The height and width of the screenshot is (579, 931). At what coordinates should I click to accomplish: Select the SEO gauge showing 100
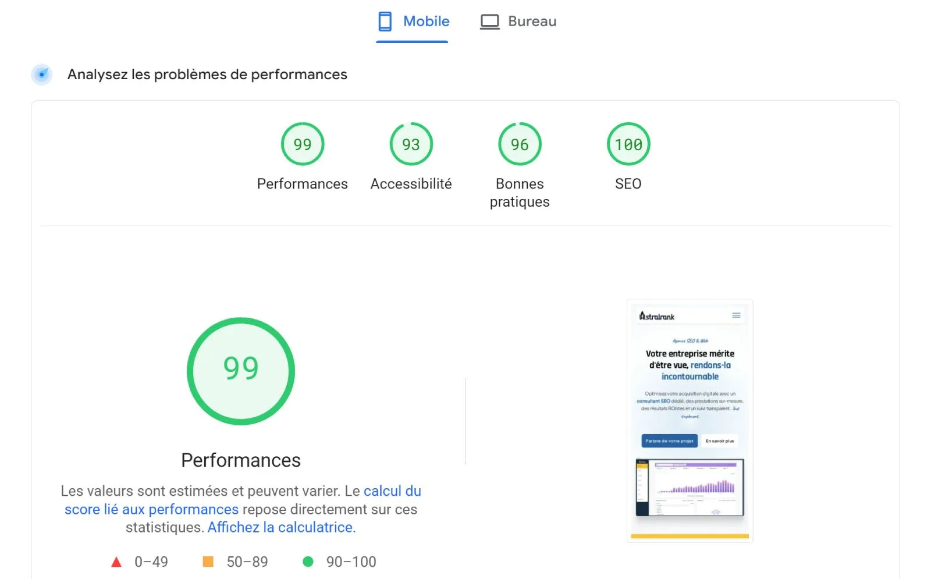click(x=628, y=144)
